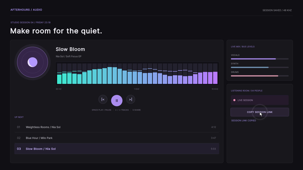The width and height of the screenshot is (303, 170).
Task: Click the 4:12 track duration
Action: (214, 127)
